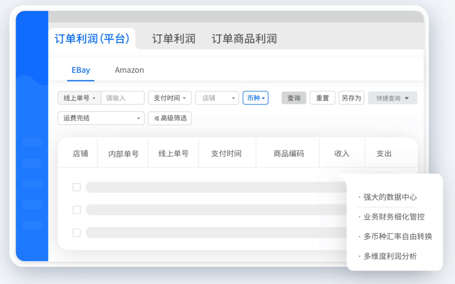Click the 线上单号 table column header

coord(173,154)
